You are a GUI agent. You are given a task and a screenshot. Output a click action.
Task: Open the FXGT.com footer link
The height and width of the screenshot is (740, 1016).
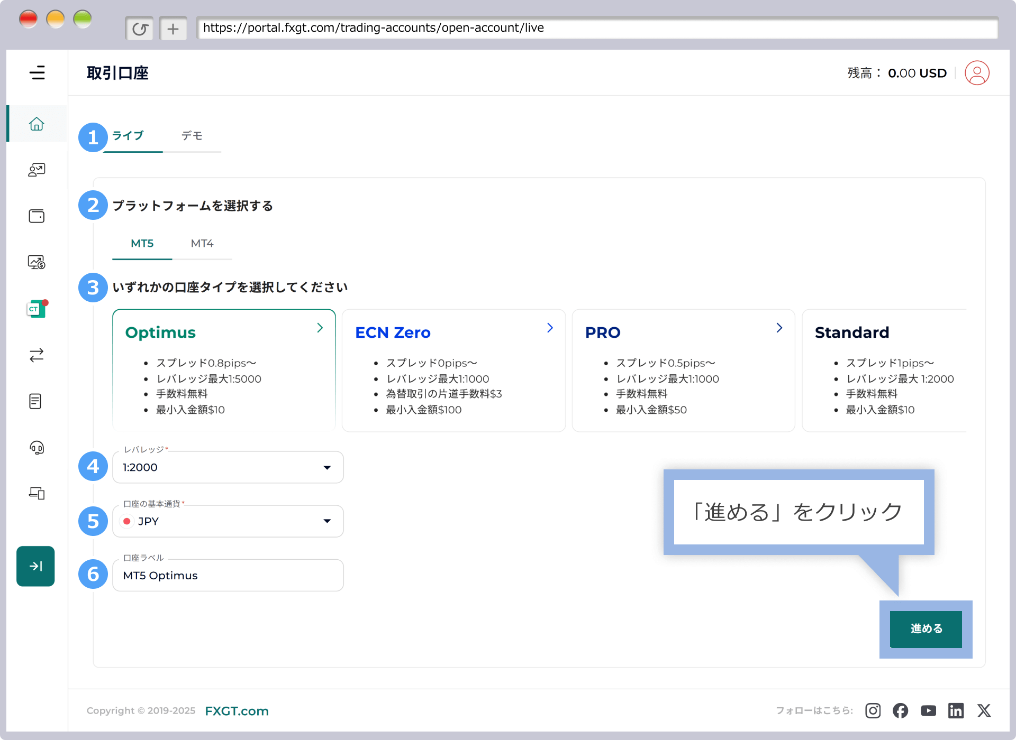click(x=237, y=711)
